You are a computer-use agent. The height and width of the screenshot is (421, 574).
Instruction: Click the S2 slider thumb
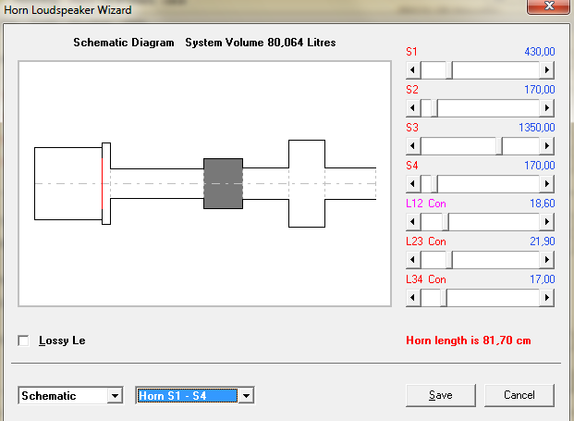coord(434,108)
